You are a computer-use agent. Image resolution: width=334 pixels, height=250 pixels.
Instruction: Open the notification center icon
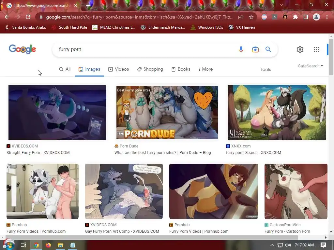pyautogui.click(x=323, y=245)
